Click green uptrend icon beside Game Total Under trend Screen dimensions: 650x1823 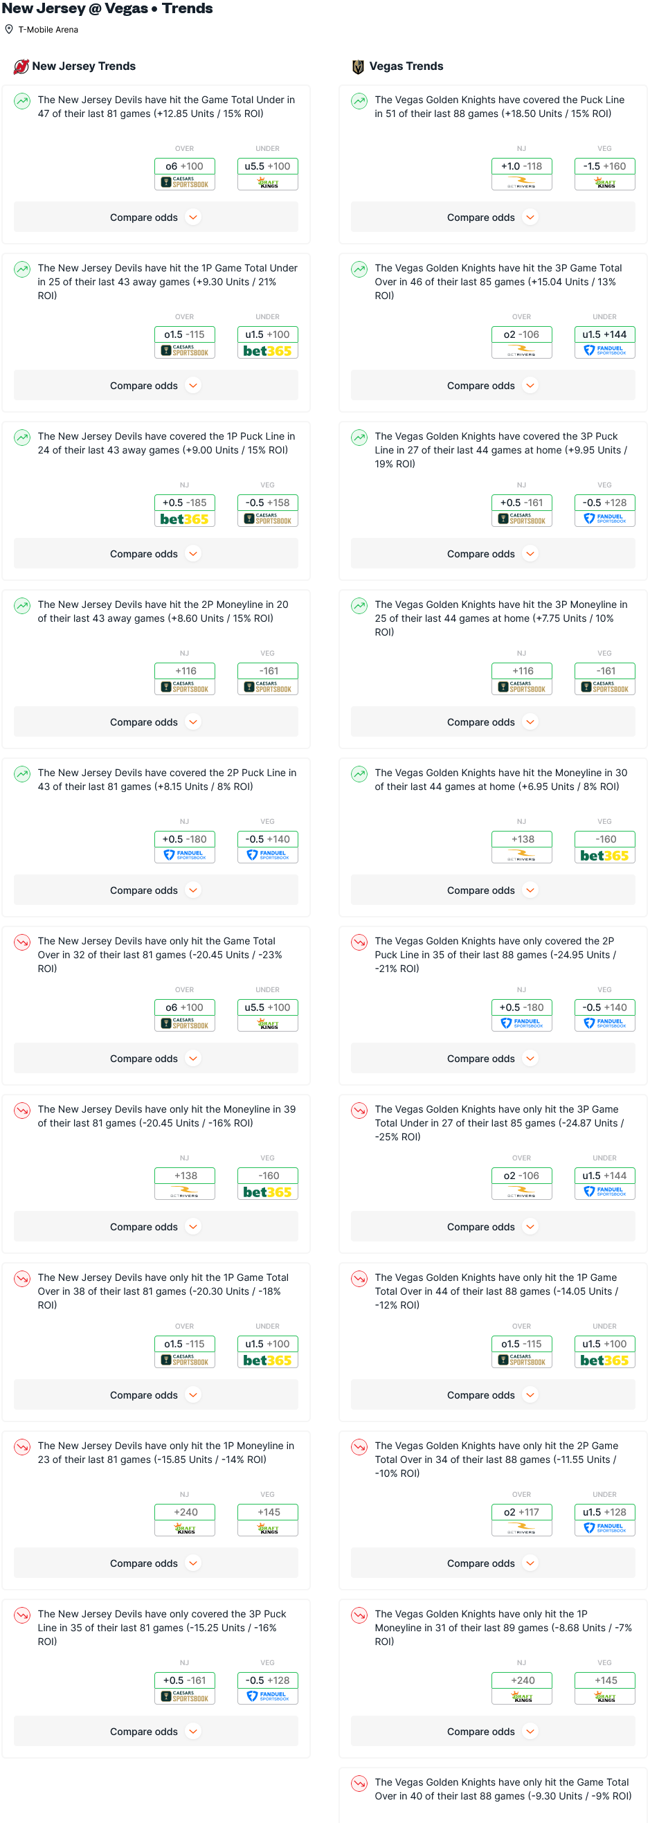22,101
